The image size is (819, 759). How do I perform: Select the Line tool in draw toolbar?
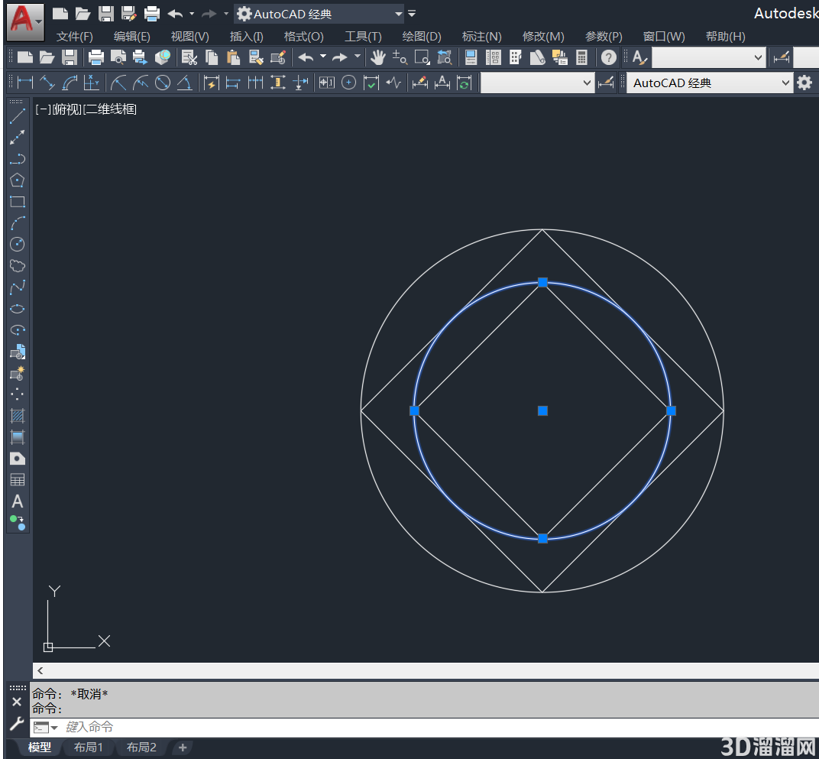click(18, 116)
